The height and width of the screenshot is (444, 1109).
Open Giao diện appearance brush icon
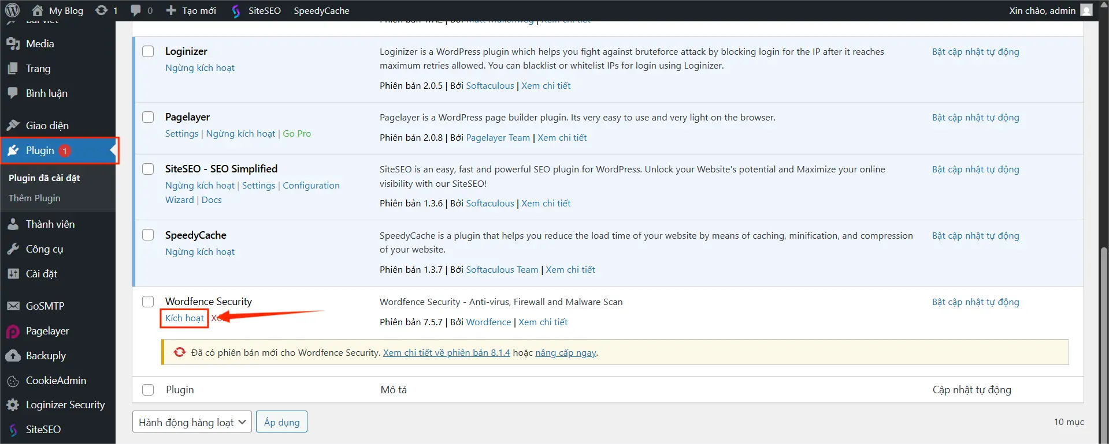click(13, 126)
